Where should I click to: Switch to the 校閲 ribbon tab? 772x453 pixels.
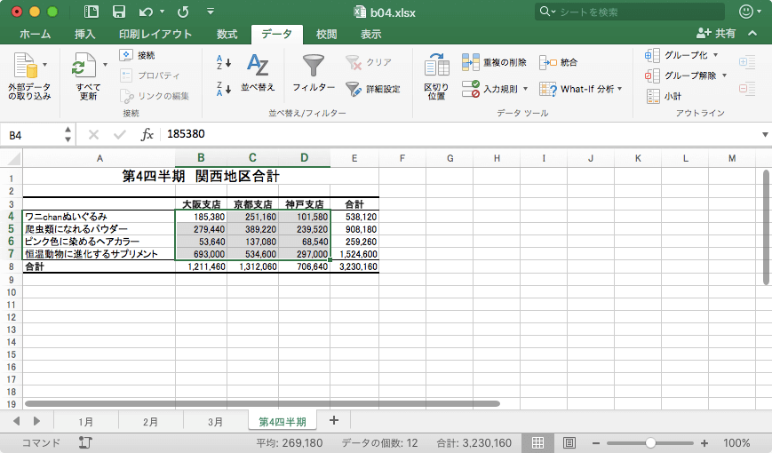coord(326,34)
